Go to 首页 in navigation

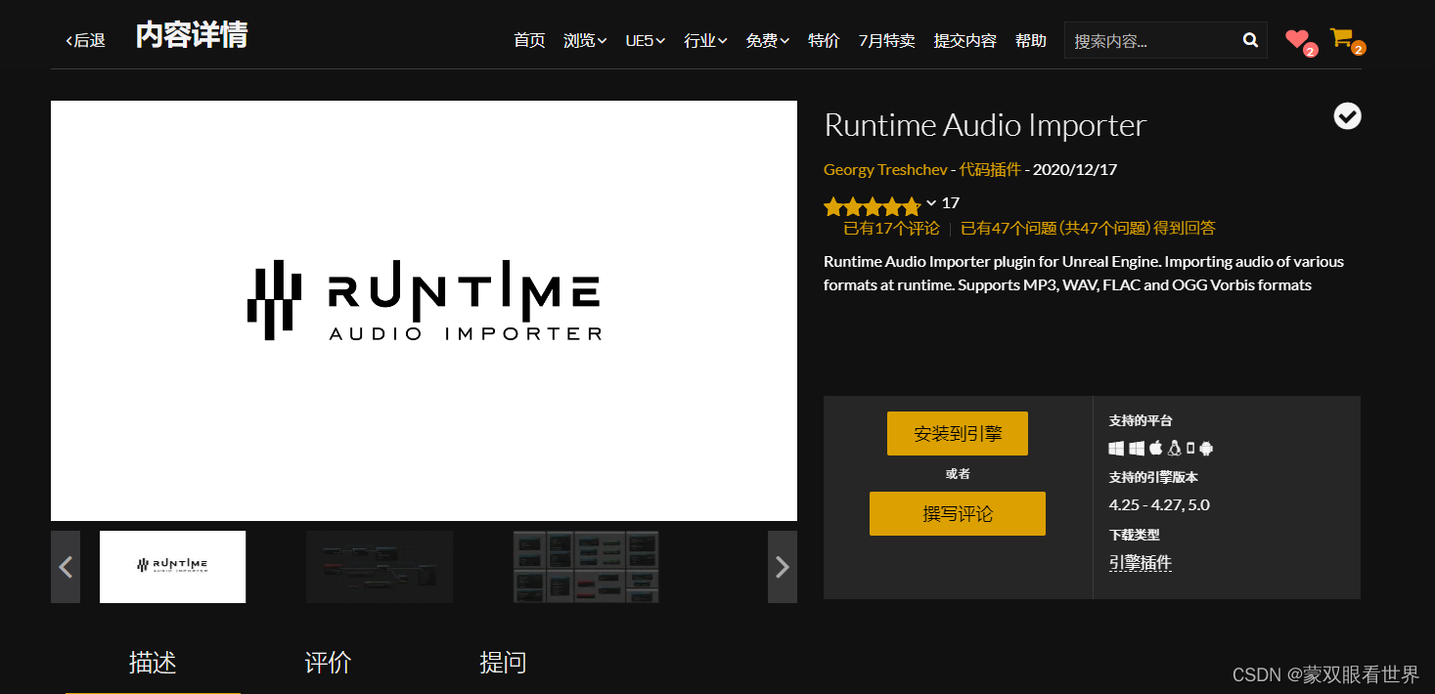[529, 40]
